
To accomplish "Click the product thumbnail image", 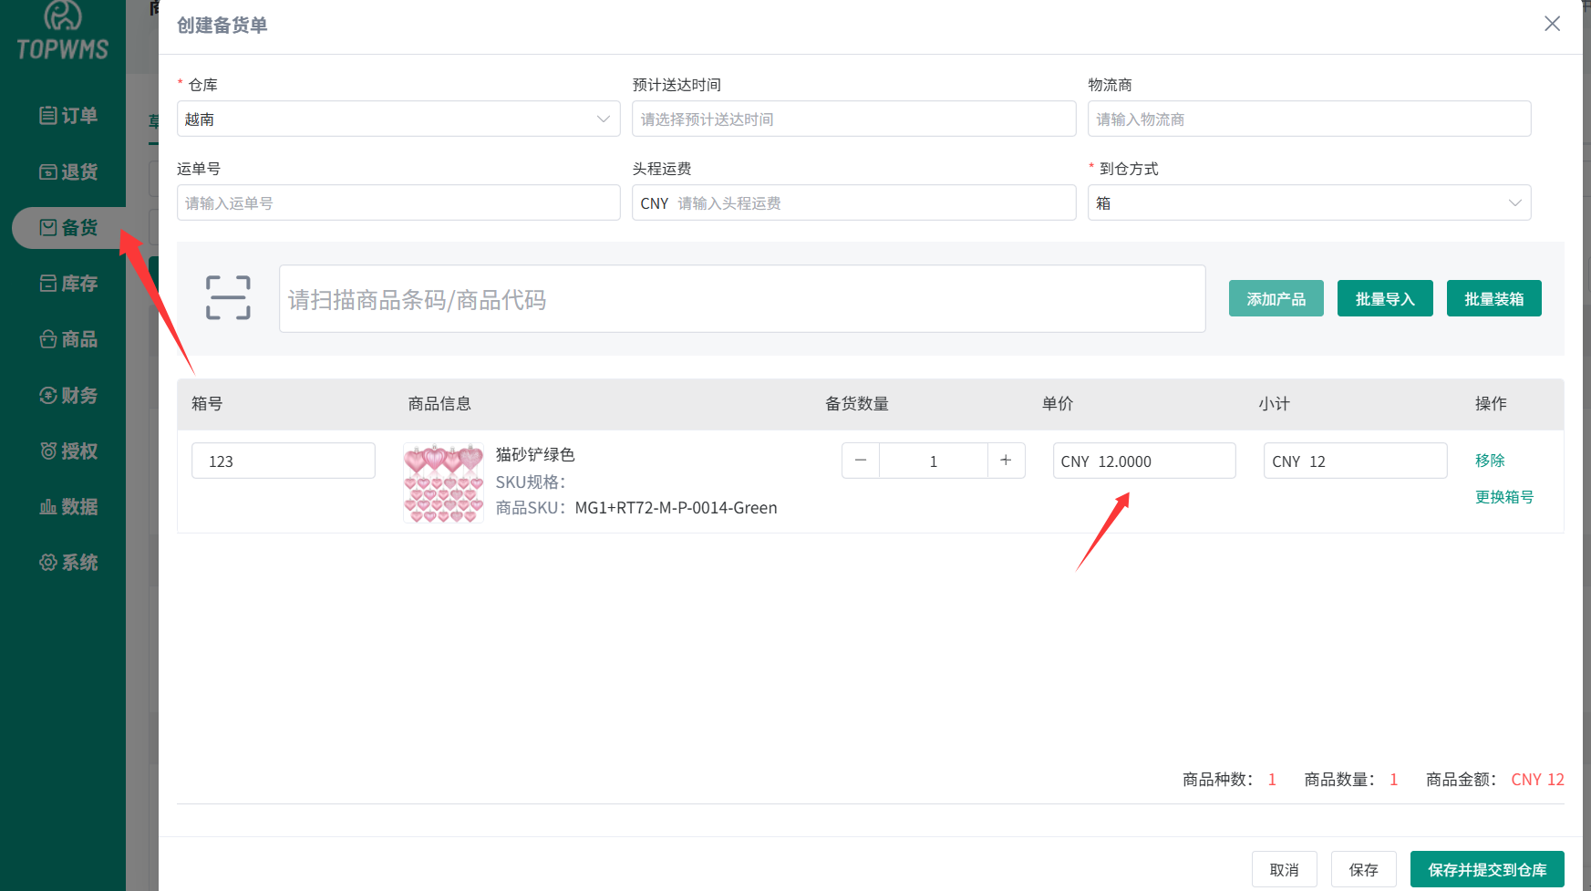I will coord(444,483).
